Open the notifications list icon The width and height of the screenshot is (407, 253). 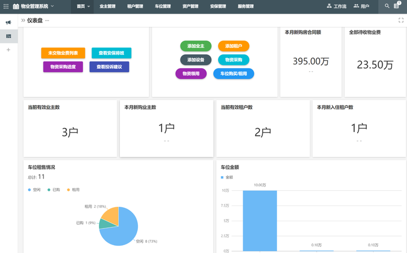[x=396, y=6]
